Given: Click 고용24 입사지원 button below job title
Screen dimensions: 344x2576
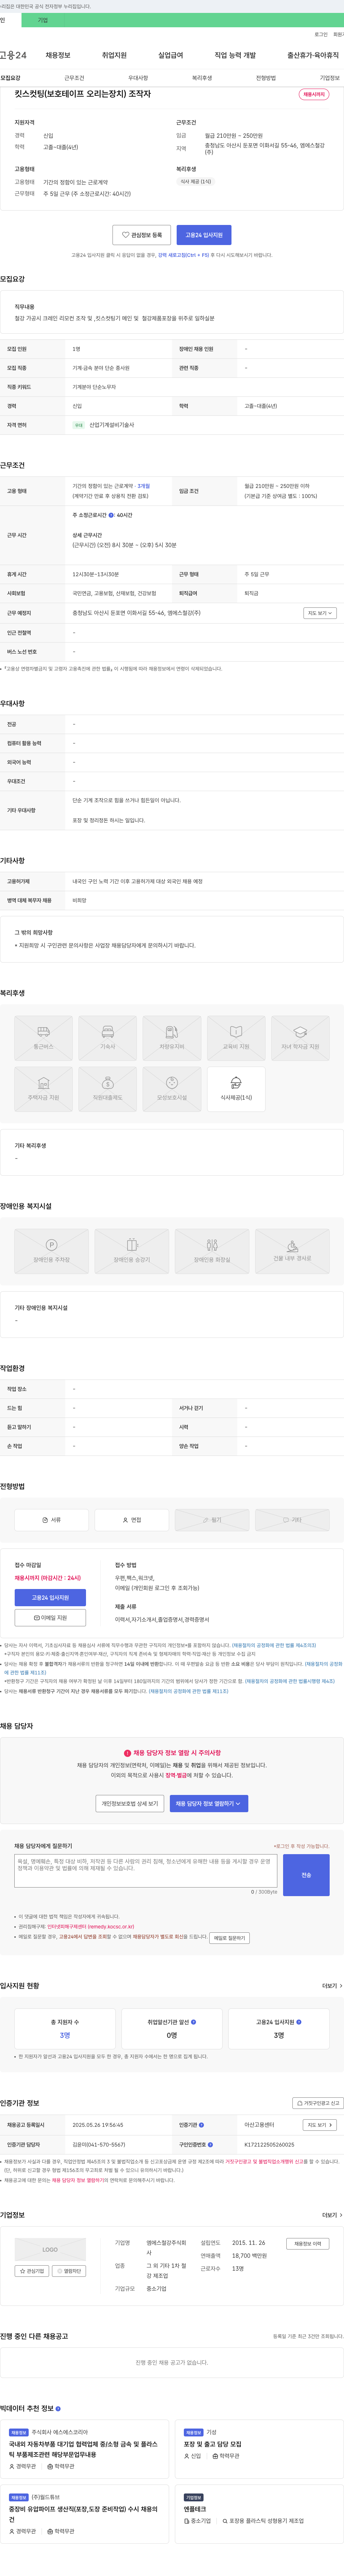Looking at the screenshot, I should [204, 235].
